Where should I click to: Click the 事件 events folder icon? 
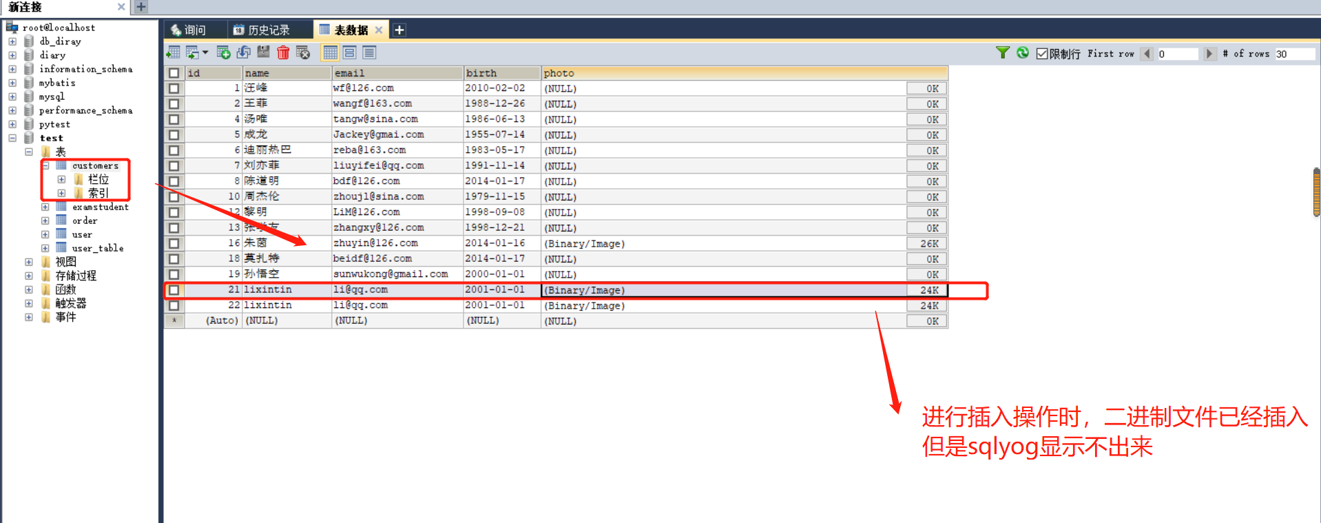pyautogui.click(x=46, y=317)
